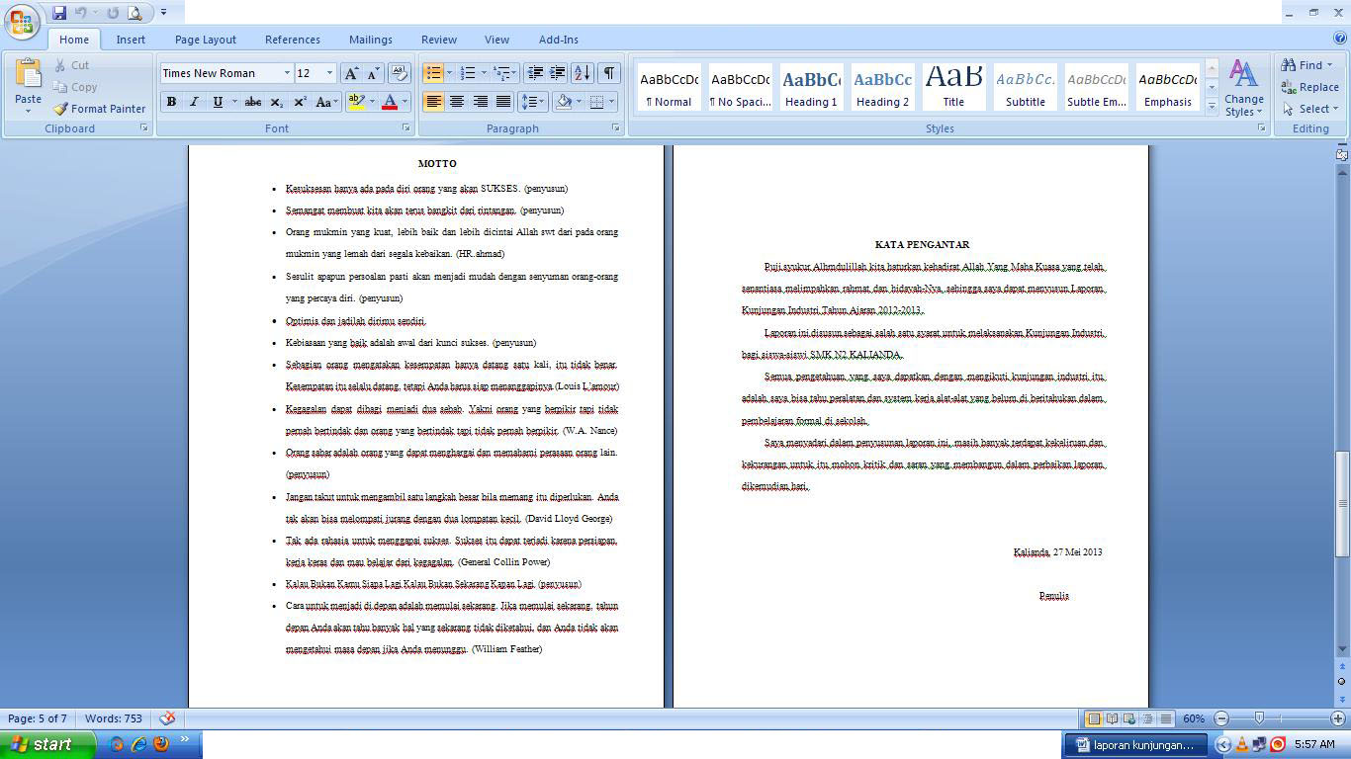Toggle Italic formatting
Viewport: 1351px width, 759px height.
[194, 102]
